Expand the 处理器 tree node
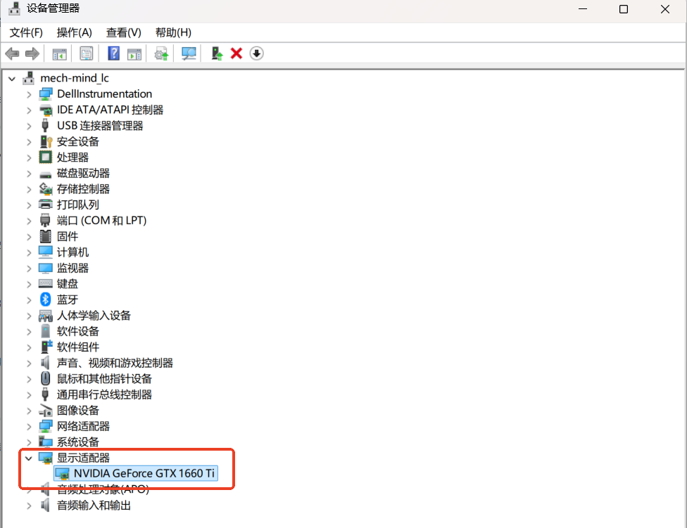This screenshot has height=528, width=687. [x=28, y=157]
